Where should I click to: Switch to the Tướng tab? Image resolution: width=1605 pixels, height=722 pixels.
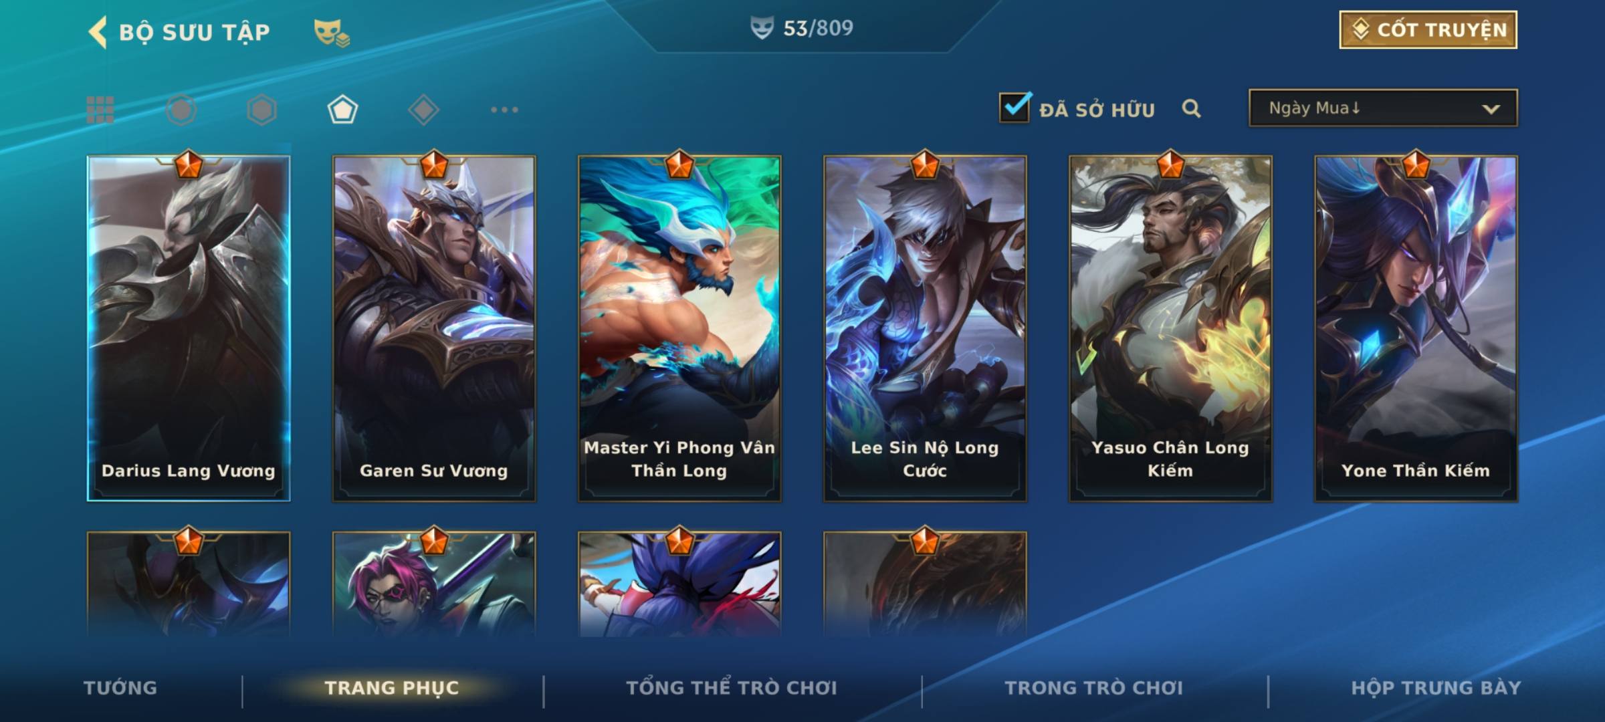click(x=120, y=687)
